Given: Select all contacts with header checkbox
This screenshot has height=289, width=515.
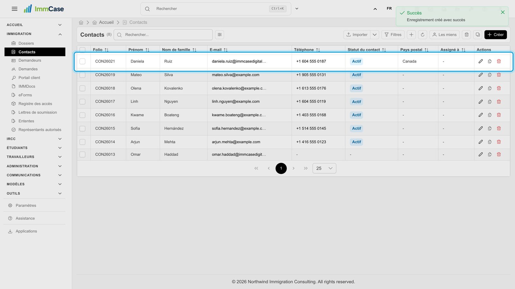Looking at the screenshot, I should [82, 50].
